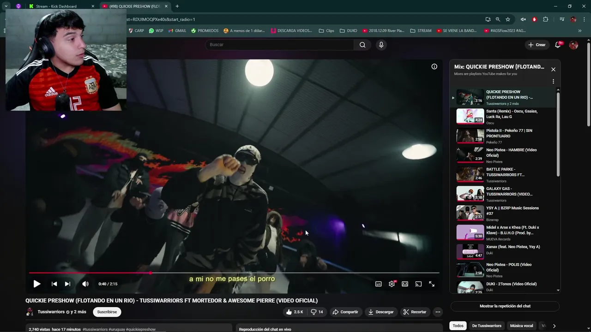Image resolution: width=591 pixels, height=332 pixels.
Task: Toggle site sound mute icon in toolbar
Action: pyautogui.click(x=523, y=19)
